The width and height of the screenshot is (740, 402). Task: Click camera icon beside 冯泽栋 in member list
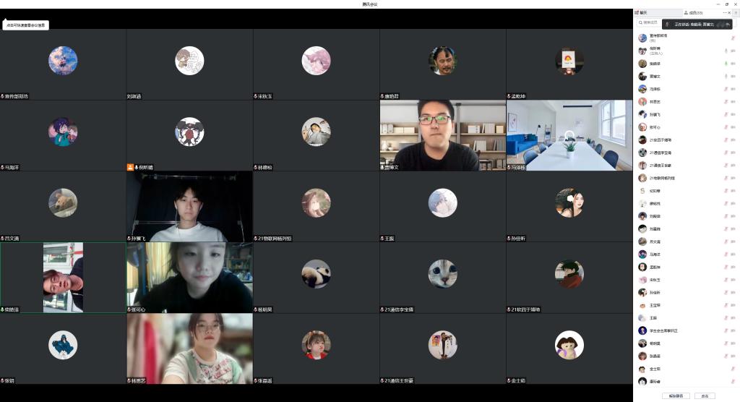pyautogui.click(x=733, y=89)
